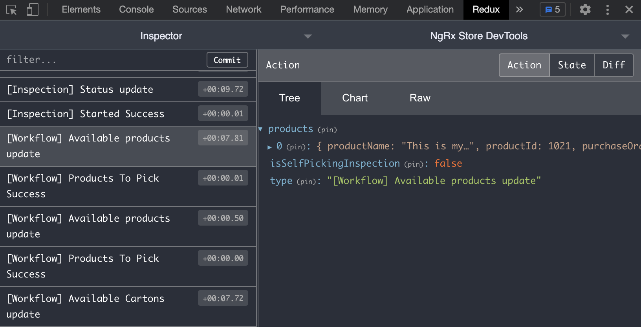Show more tabs with double chevron
Viewport: 641px width, 327px height.
coord(519,10)
